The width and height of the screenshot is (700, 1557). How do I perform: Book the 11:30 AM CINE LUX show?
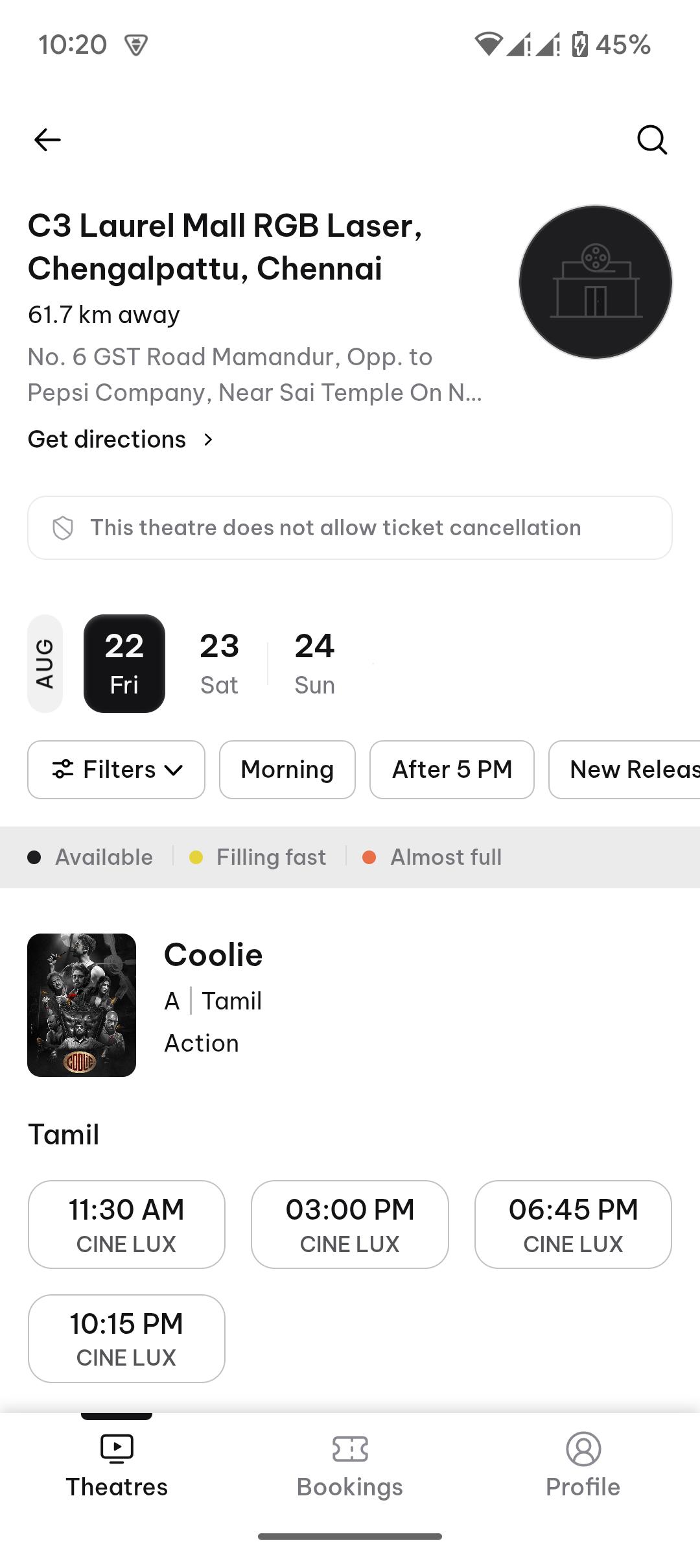coord(126,1224)
